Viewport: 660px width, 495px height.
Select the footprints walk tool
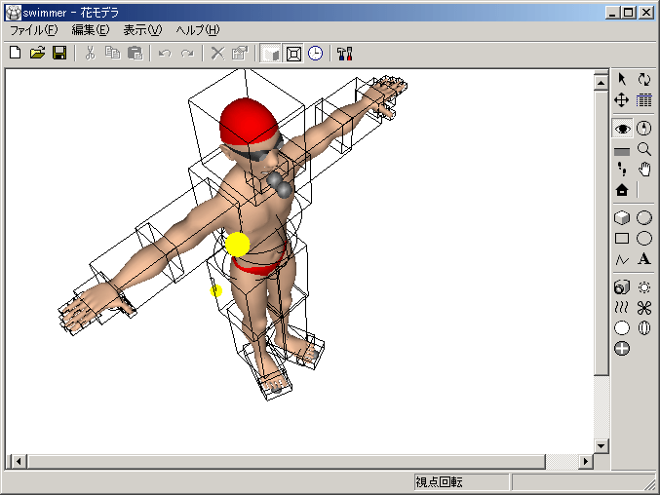coord(622,170)
